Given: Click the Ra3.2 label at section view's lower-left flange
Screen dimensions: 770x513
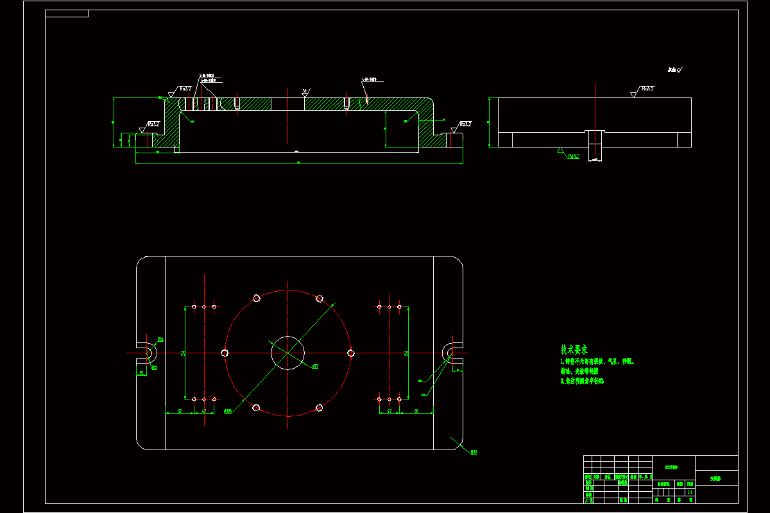Looking at the screenshot, I should point(153,124).
